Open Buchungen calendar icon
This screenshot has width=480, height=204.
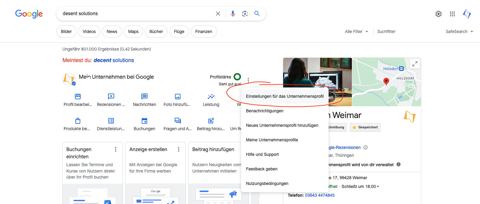coord(144,121)
